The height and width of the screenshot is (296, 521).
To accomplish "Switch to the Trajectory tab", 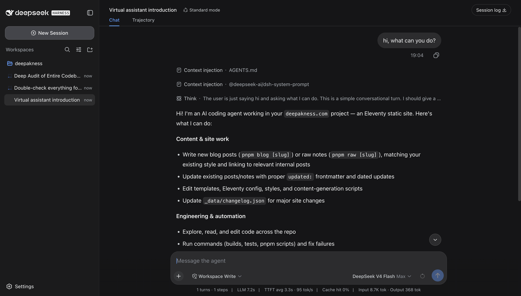I will point(143,20).
